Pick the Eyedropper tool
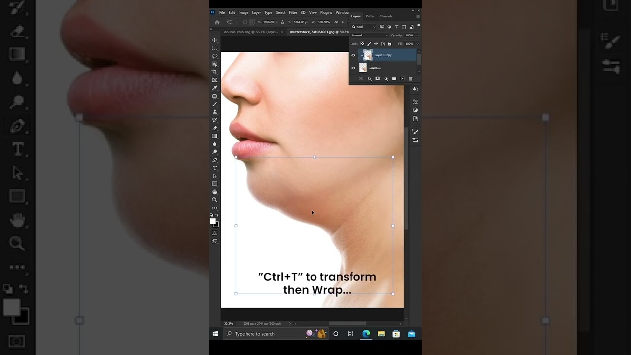 (x=215, y=88)
